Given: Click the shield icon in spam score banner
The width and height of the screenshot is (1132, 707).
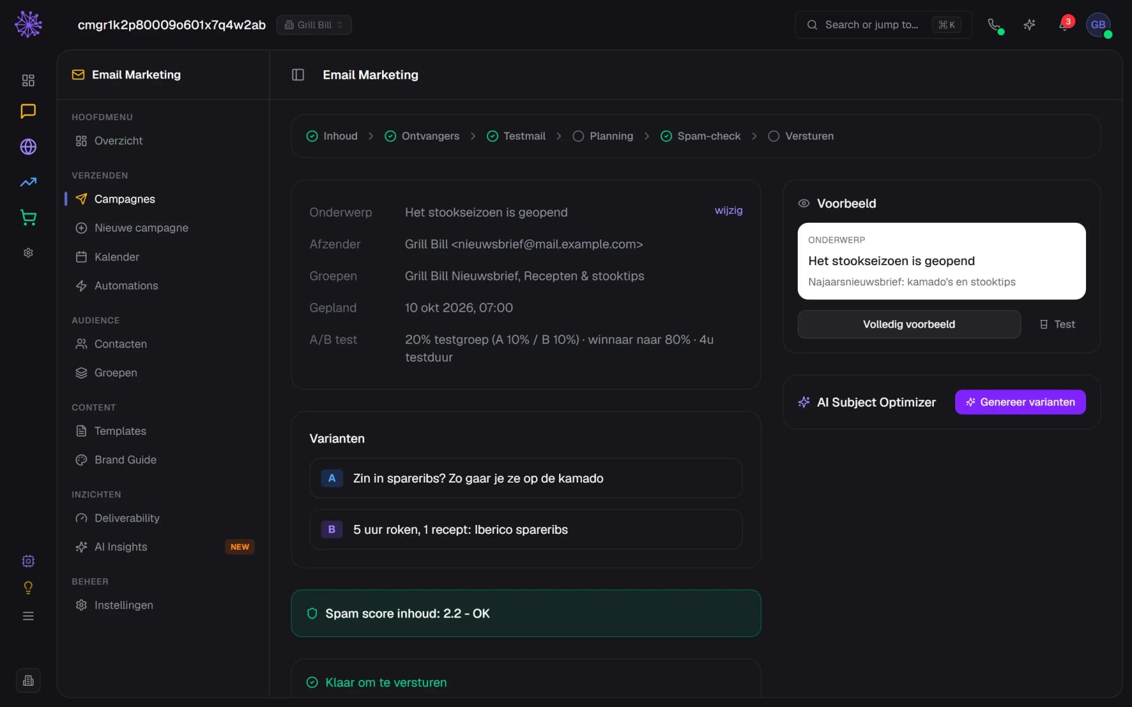Looking at the screenshot, I should pos(312,613).
